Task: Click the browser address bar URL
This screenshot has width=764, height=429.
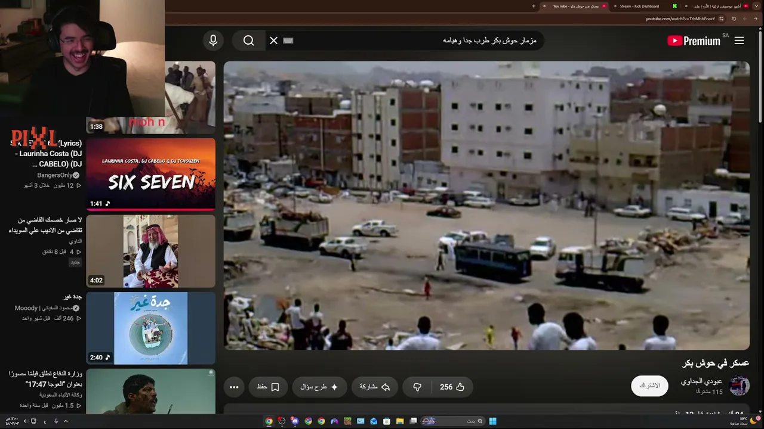Action: [680, 18]
